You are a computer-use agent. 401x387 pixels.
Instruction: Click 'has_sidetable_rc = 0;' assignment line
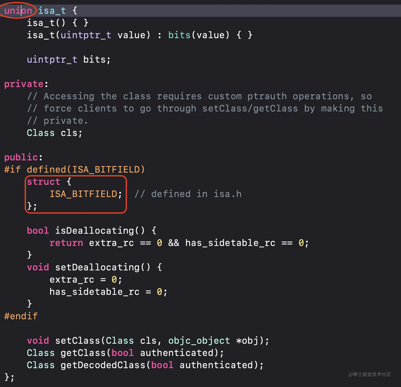(x=108, y=292)
